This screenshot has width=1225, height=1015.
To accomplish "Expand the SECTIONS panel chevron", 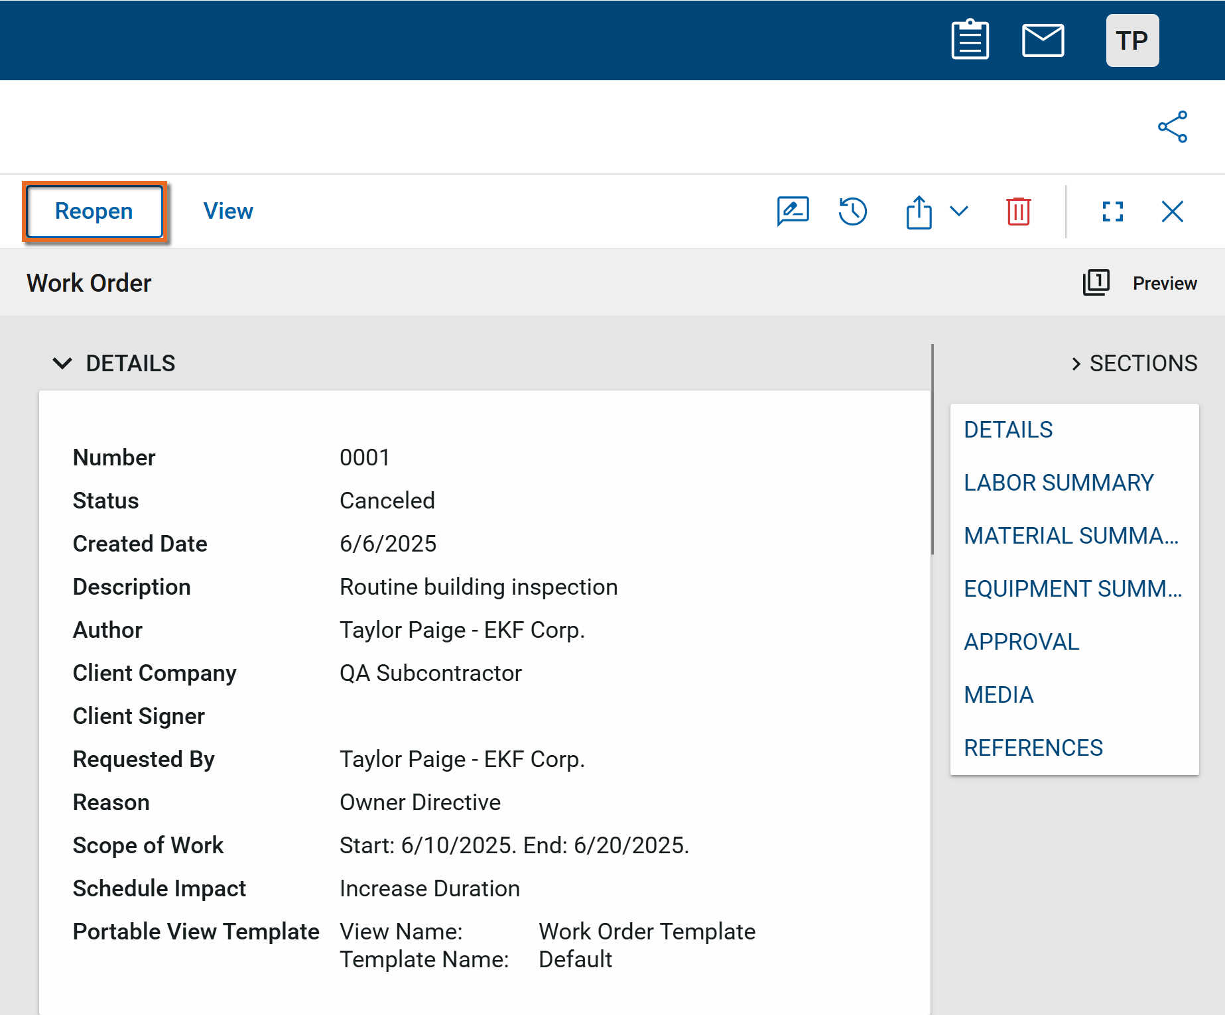I will tap(1076, 364).
